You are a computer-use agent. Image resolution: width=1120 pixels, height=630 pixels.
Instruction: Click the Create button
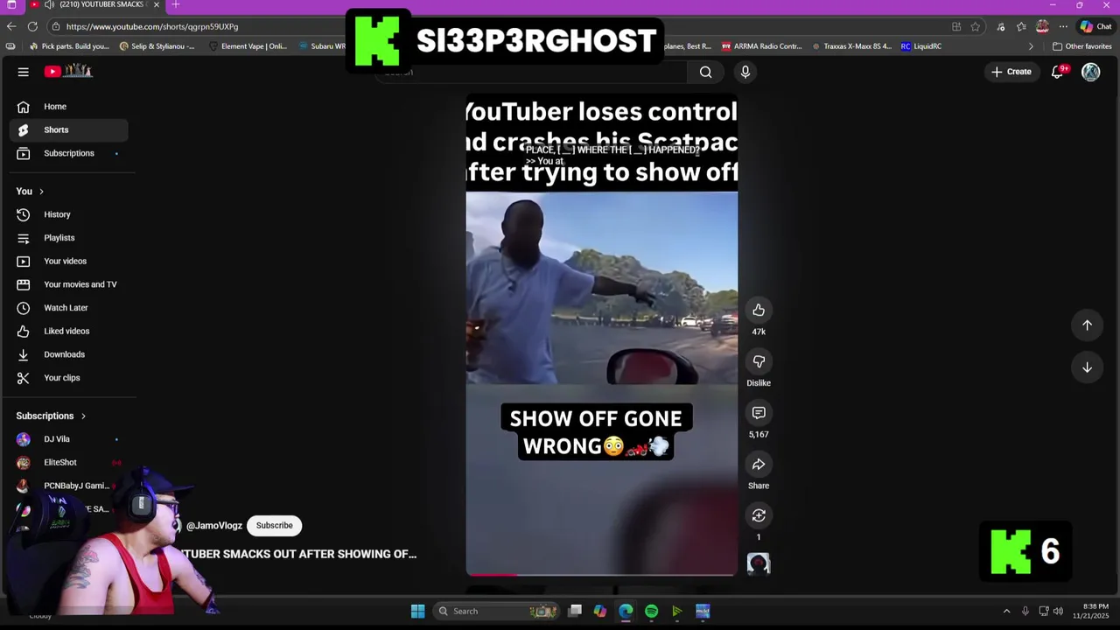coord(1011,72)
